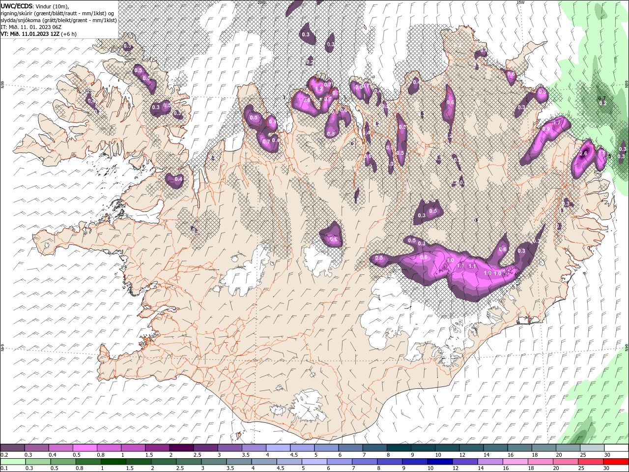Select the rain legend swatch between 2.5 and 3

pos(188,461)
